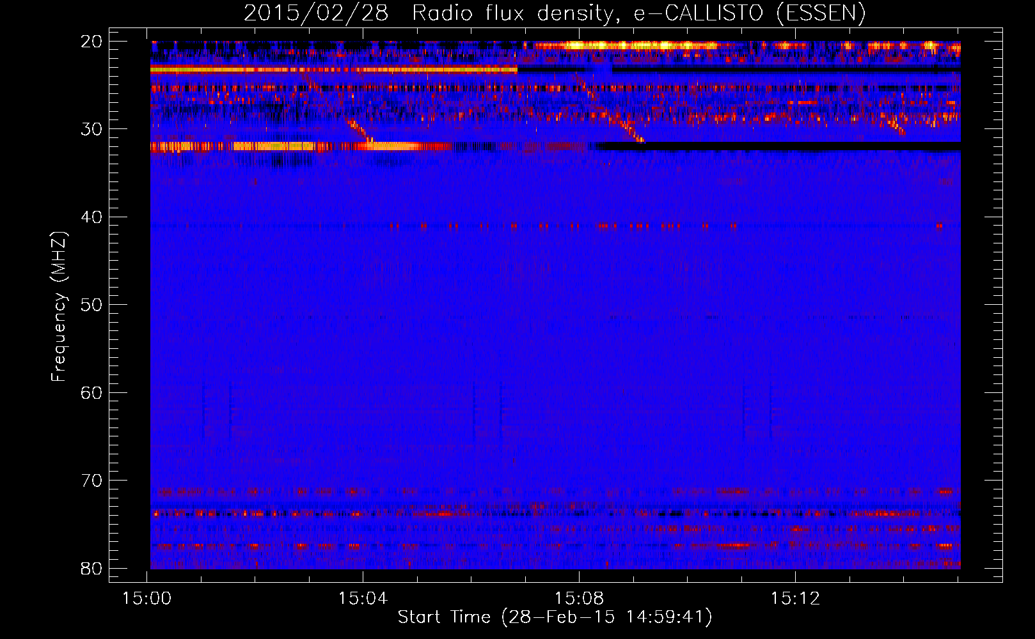This screenshot has height=639, width=1035.
Task: Click the 20 MHz frequency tick label
Action: [91, 42]
